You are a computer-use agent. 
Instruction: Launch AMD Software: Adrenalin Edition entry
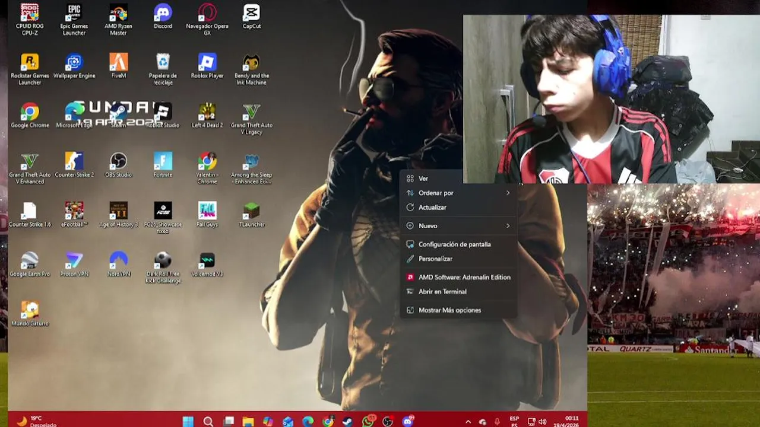(458, 277)
